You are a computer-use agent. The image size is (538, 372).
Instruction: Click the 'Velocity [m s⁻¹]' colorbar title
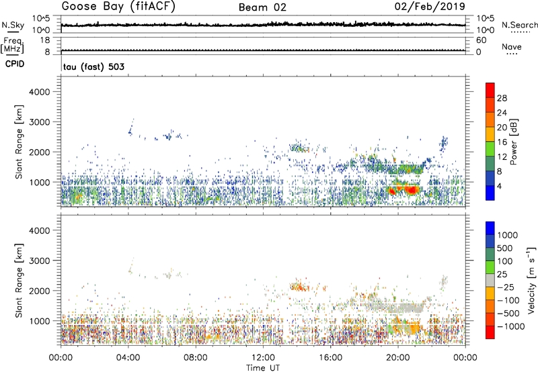tap(531, 280)
